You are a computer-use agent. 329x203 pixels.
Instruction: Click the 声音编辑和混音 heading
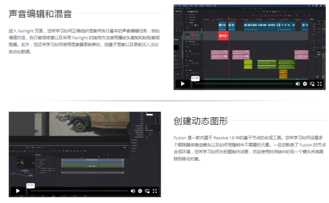pos(40,14)
